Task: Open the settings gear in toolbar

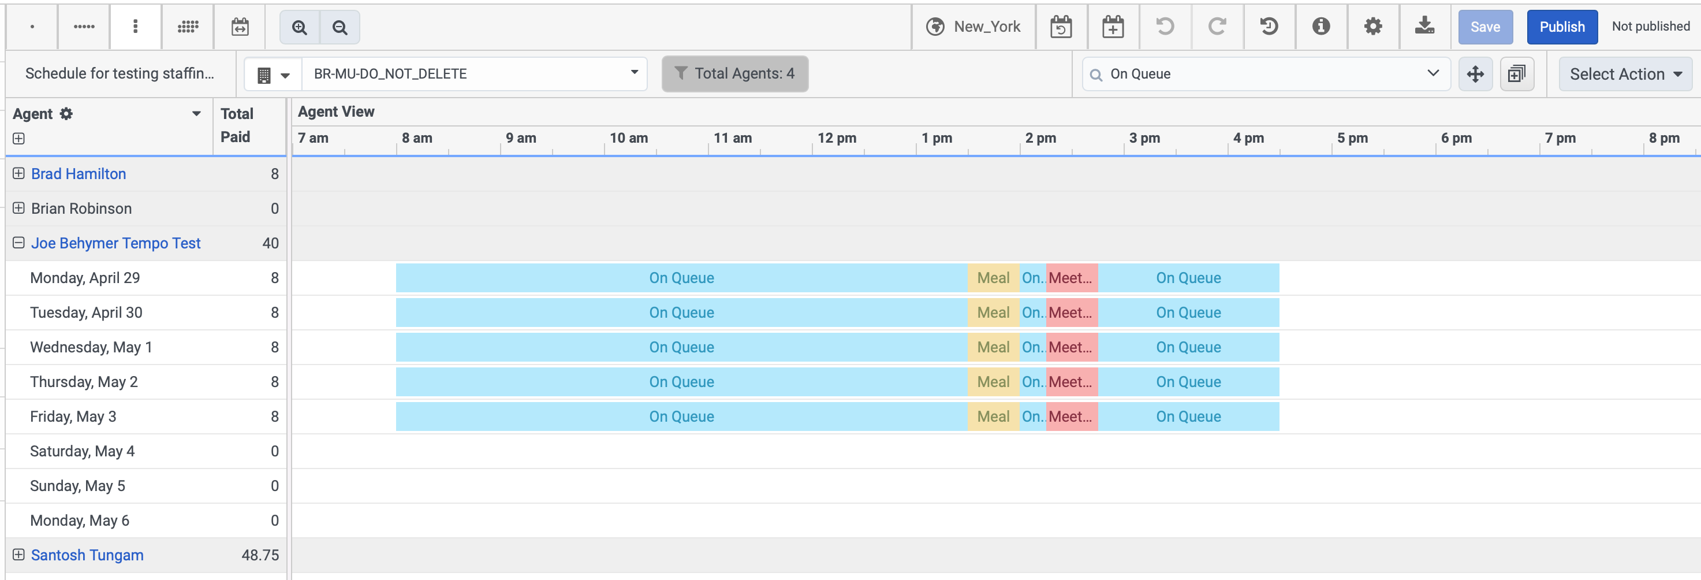Action: click(1373, 27)
